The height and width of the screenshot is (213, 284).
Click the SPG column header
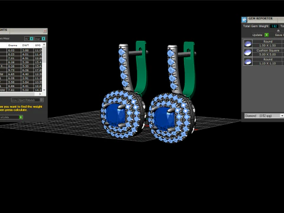37,46
